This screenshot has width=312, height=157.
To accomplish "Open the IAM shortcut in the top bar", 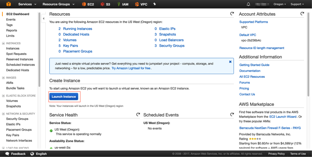I will (122, 4).
